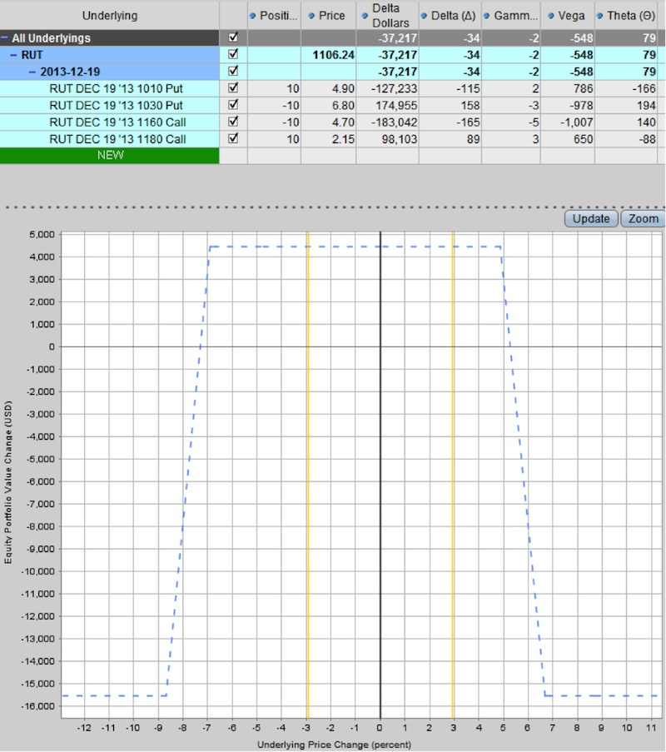Click the green NEW row
The image size is (666, 752).
[x=110, y=156]
